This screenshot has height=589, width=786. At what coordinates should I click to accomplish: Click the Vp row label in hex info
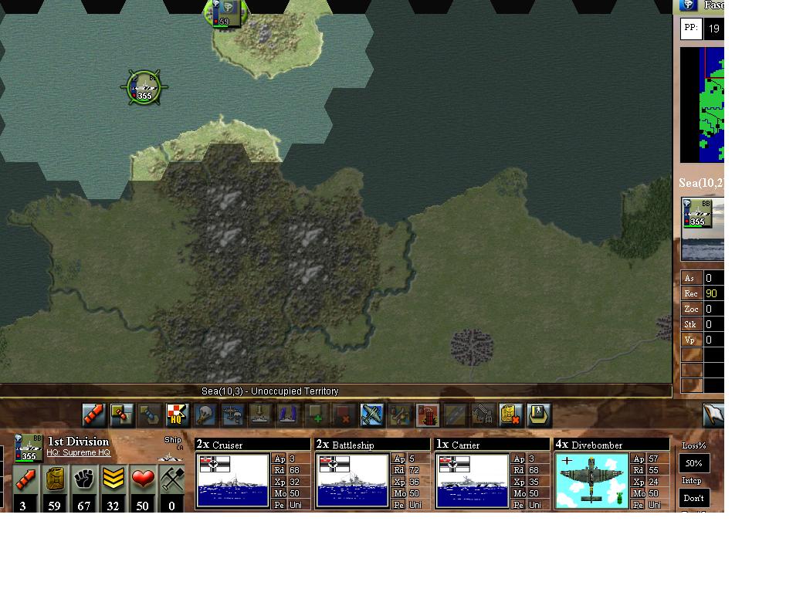tap(691, 340)
